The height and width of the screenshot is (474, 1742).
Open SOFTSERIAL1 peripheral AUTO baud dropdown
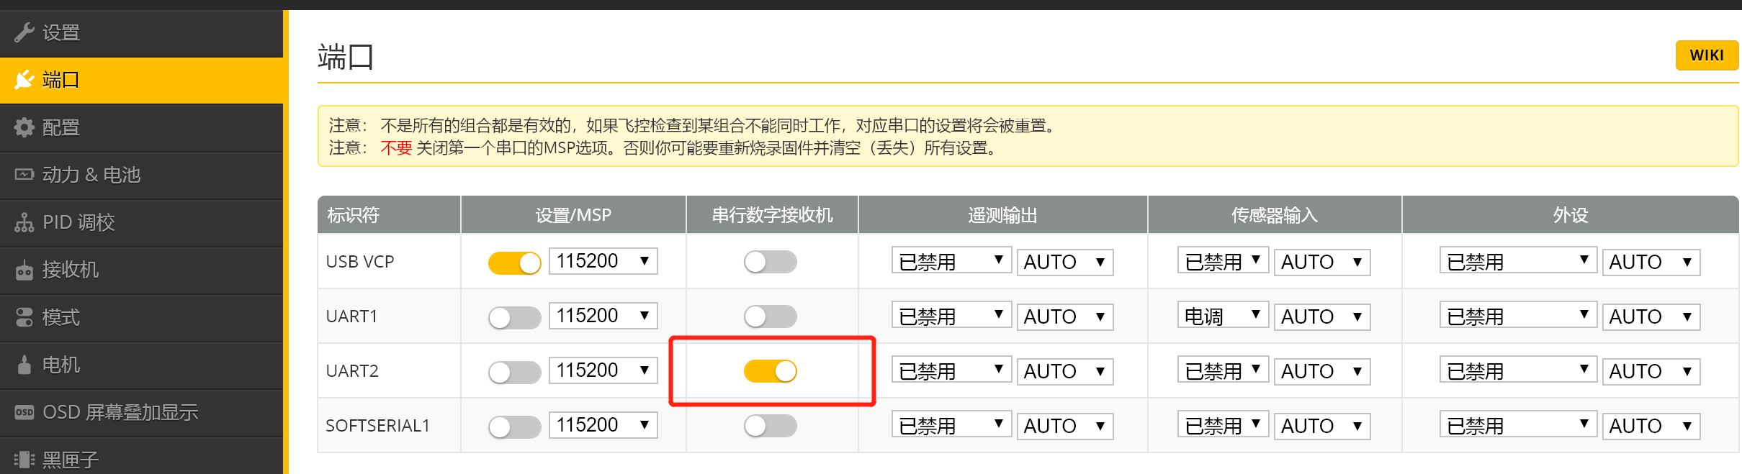tap(1651, 426)
